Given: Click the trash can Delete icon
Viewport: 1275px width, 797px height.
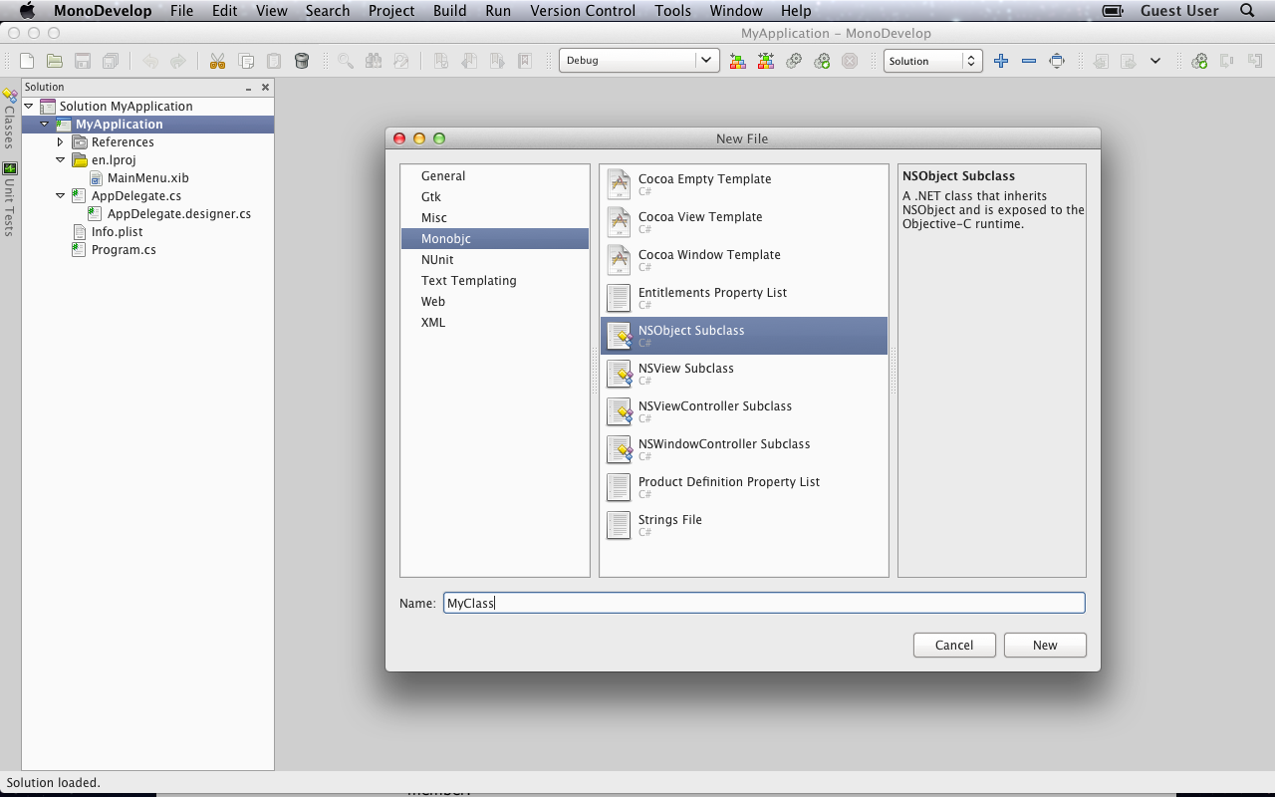Looking at the screenshot, I should point(302,61).
